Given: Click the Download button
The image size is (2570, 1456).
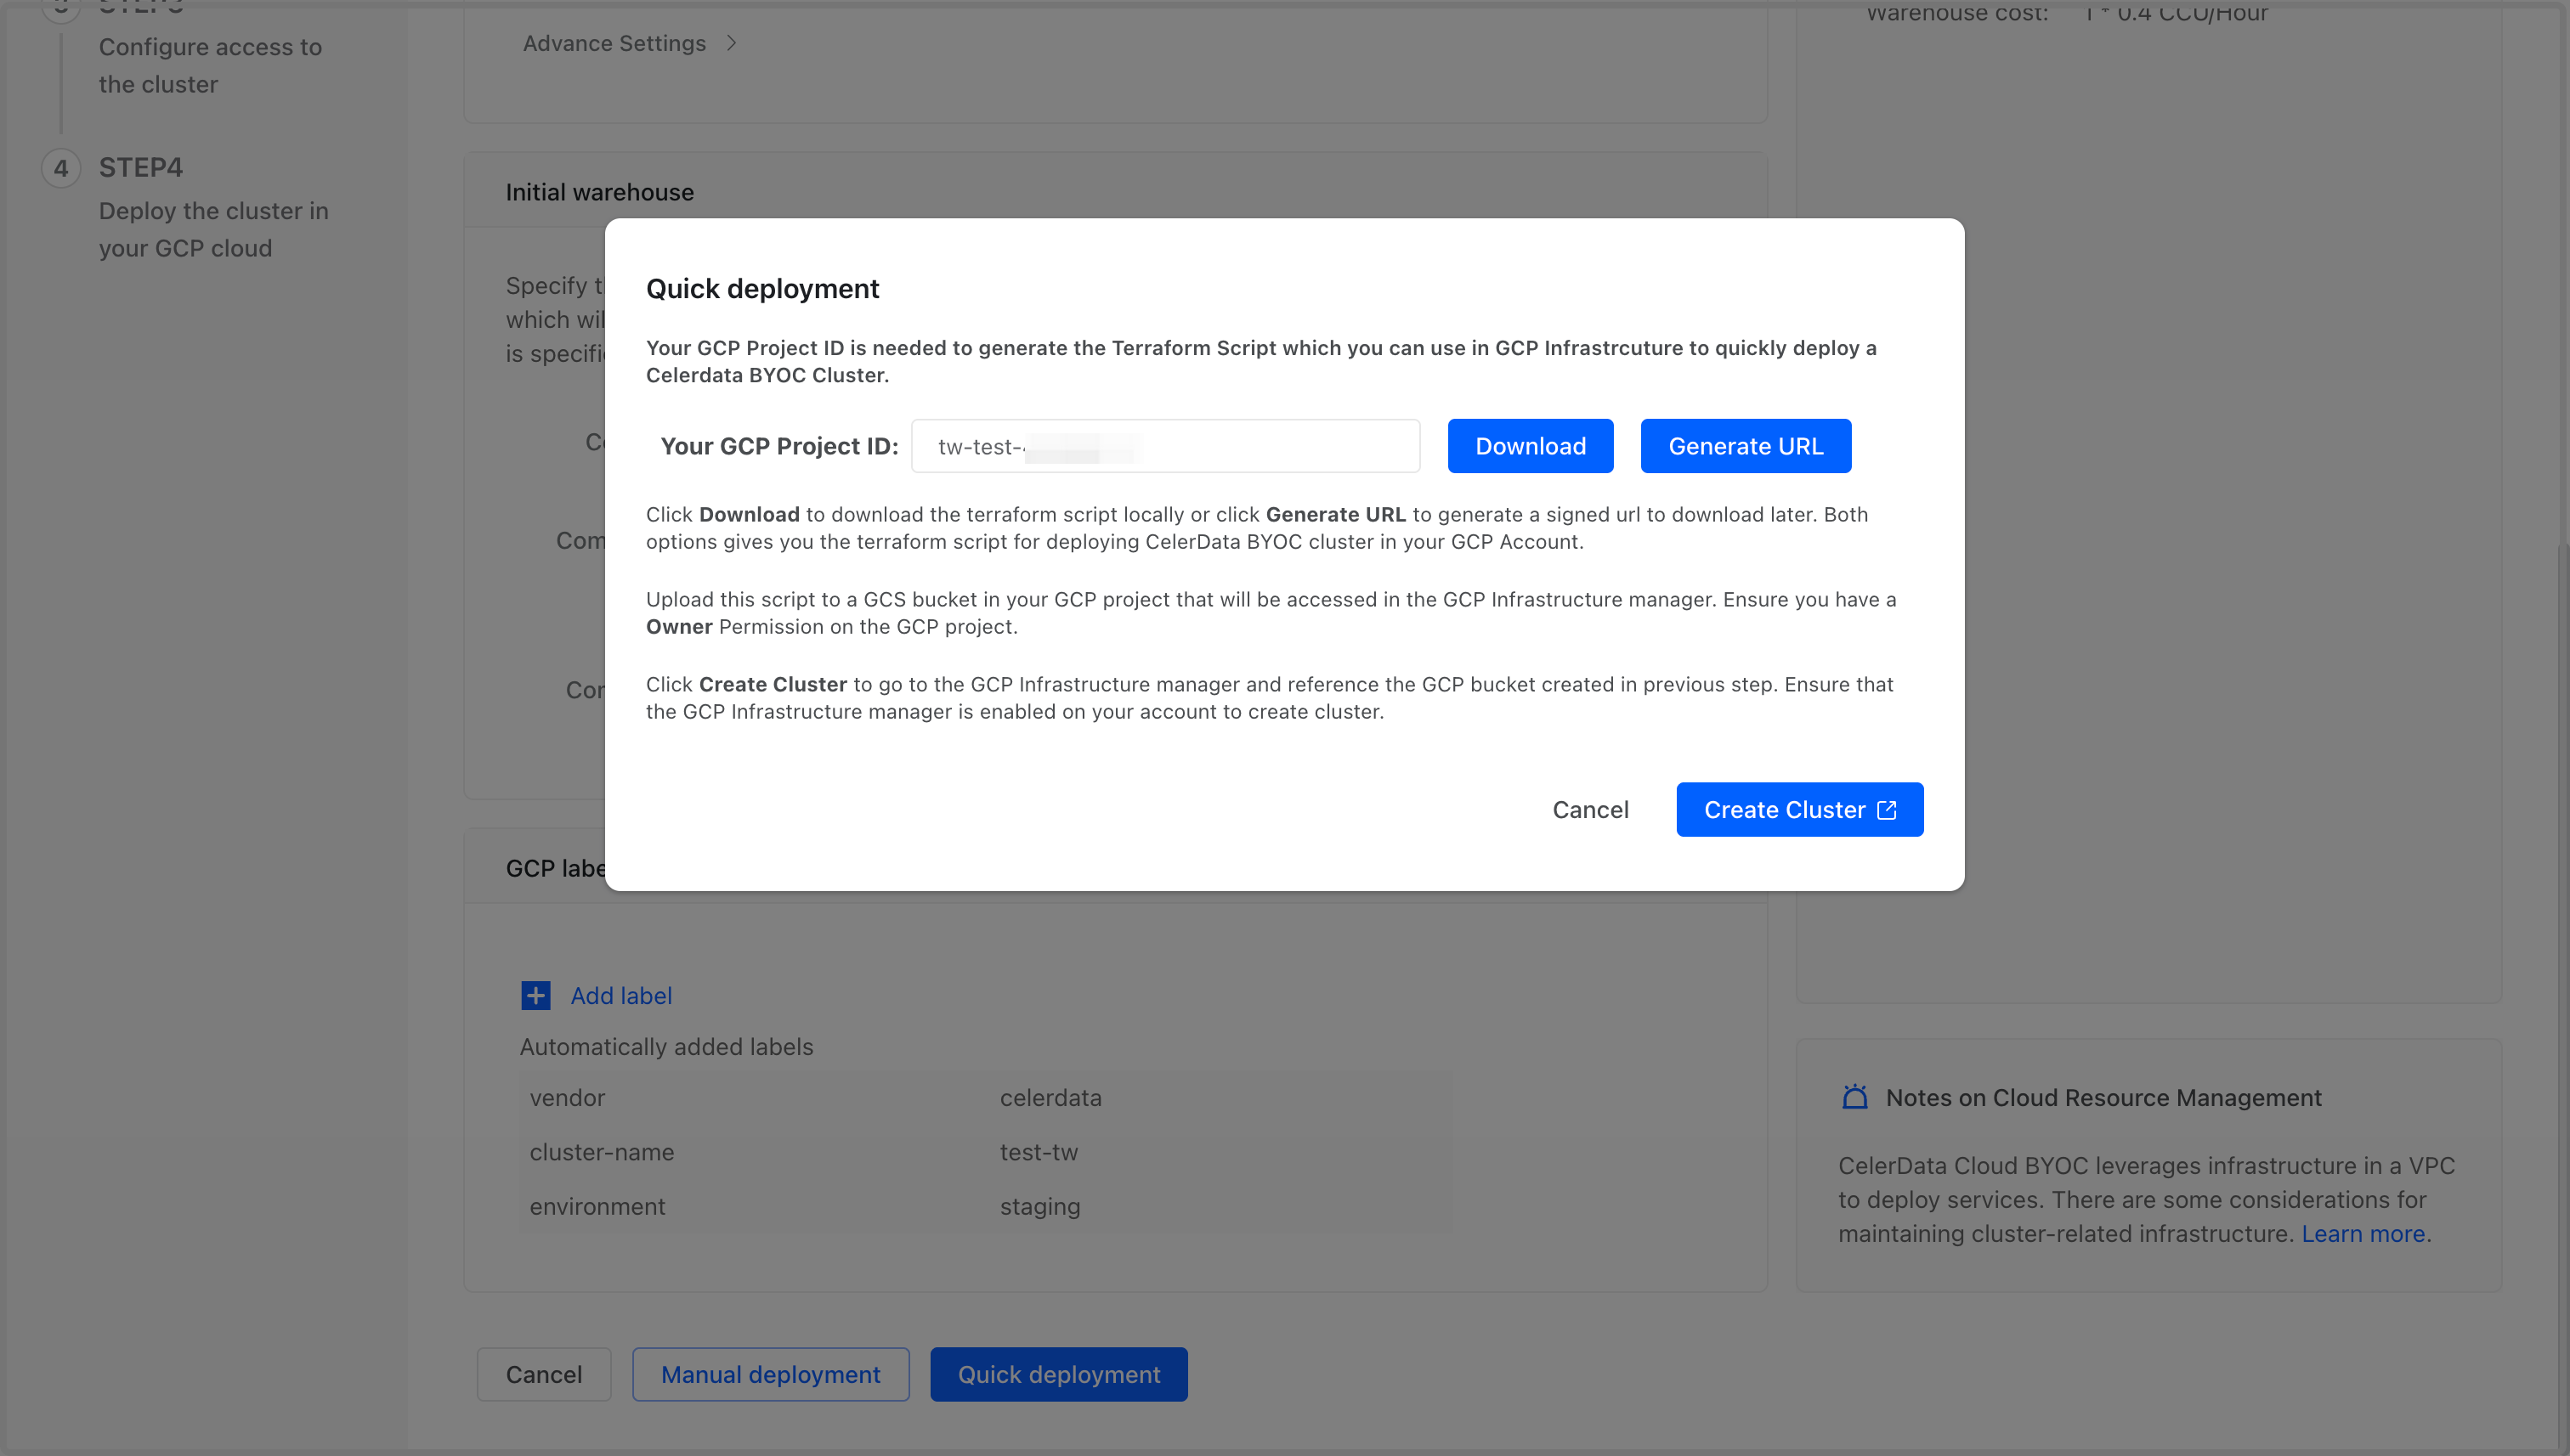Looking at the screenshot, I should pos(1530,446).
